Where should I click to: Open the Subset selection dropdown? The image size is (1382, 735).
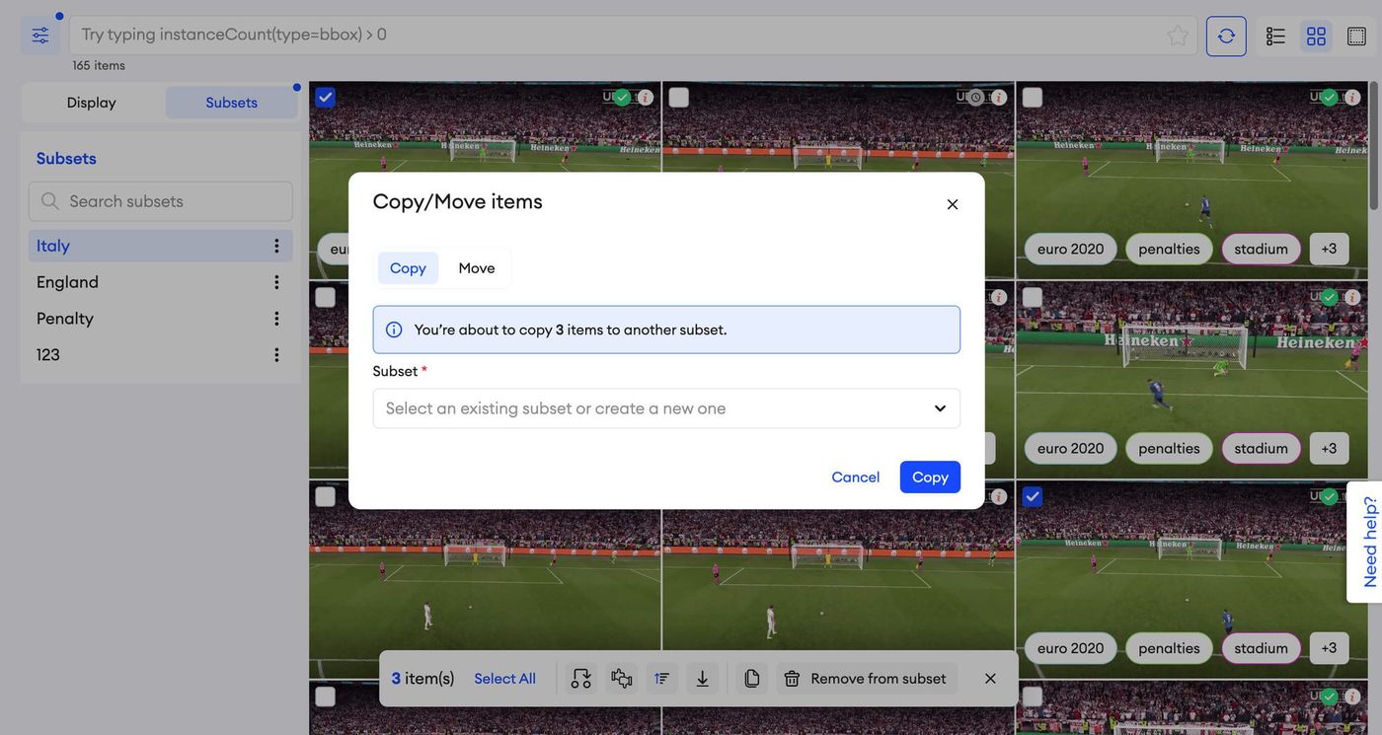pos(666,408)
